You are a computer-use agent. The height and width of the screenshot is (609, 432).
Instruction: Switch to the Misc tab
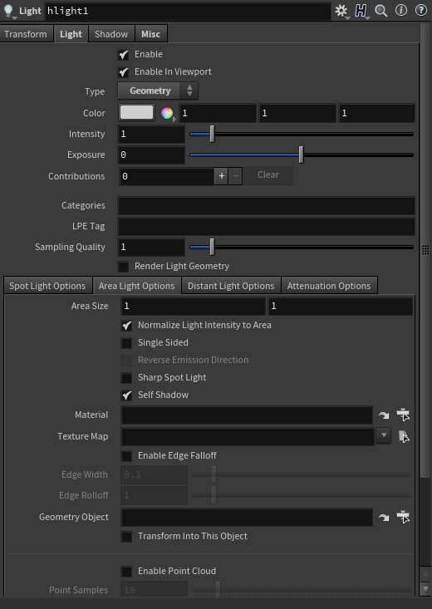151,34
